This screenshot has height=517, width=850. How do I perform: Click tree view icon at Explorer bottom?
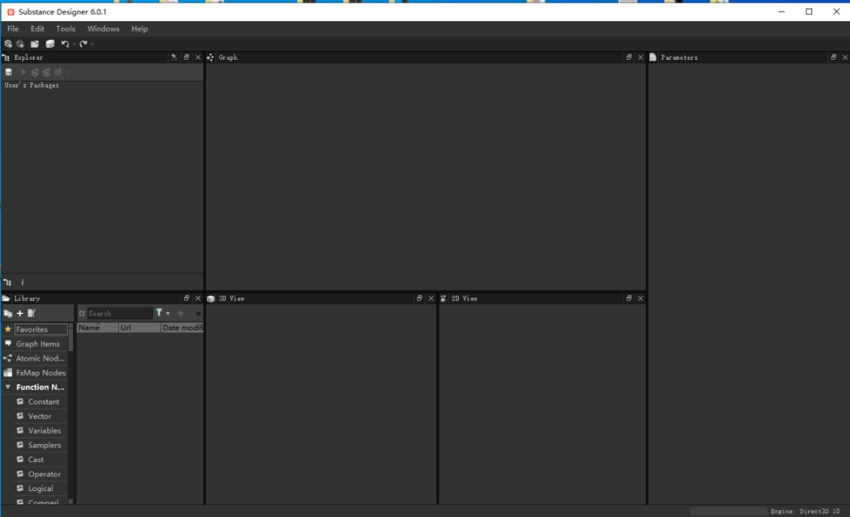(x=8, y=282)
